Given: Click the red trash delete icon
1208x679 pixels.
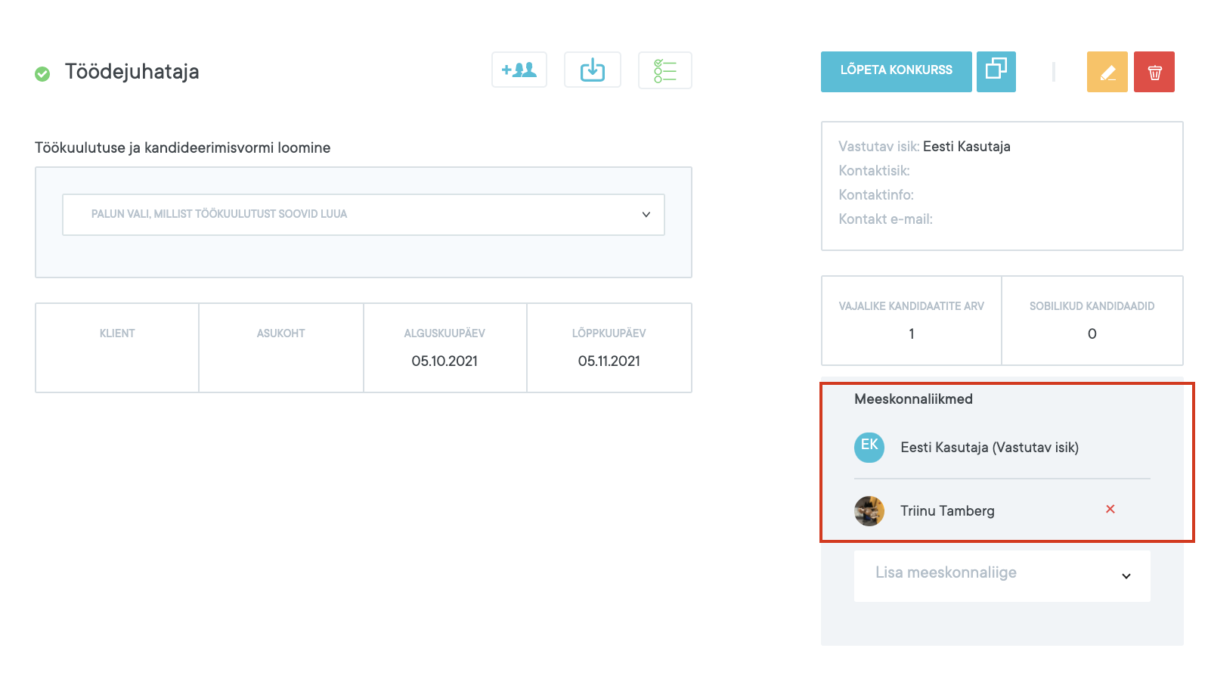Looking at the screenshot, I should (x=1154, y=72).
